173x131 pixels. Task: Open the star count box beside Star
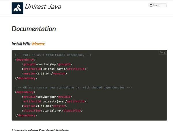(x=163, y=5)
